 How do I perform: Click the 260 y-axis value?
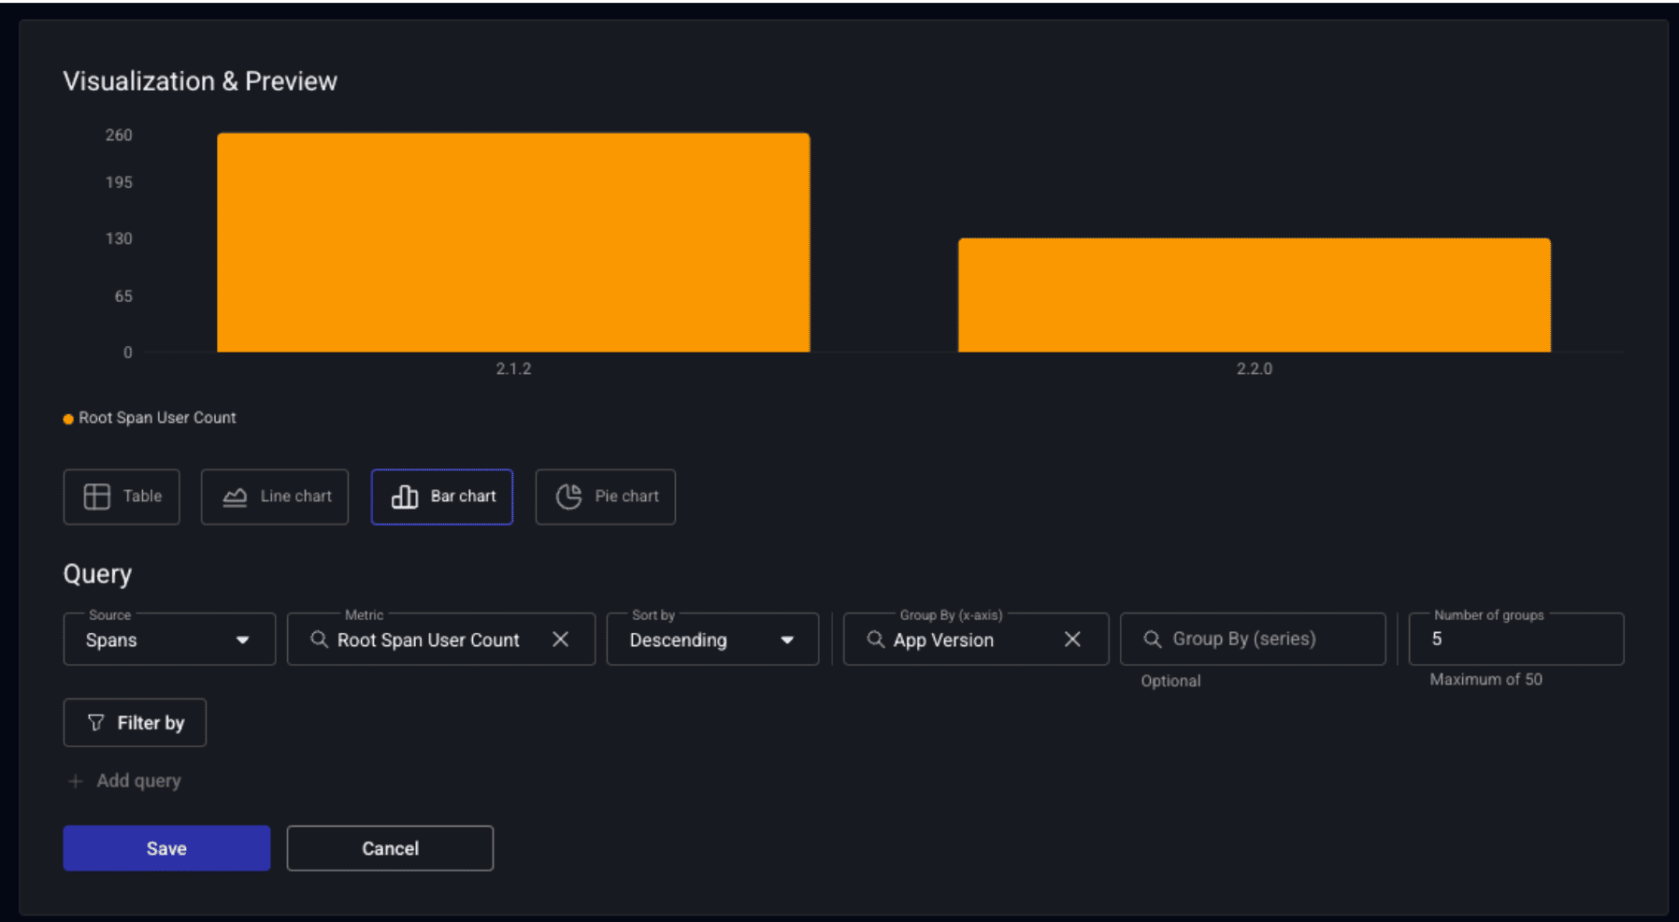pos(119,136)
